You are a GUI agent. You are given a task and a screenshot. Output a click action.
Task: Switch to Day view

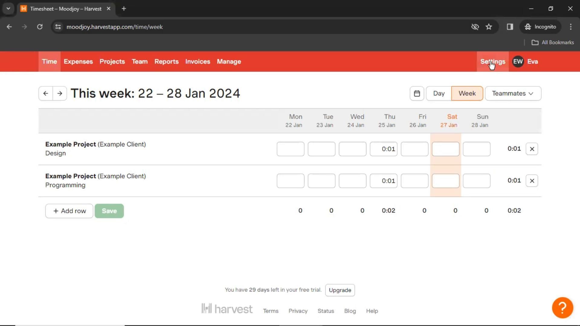(439, 94)
